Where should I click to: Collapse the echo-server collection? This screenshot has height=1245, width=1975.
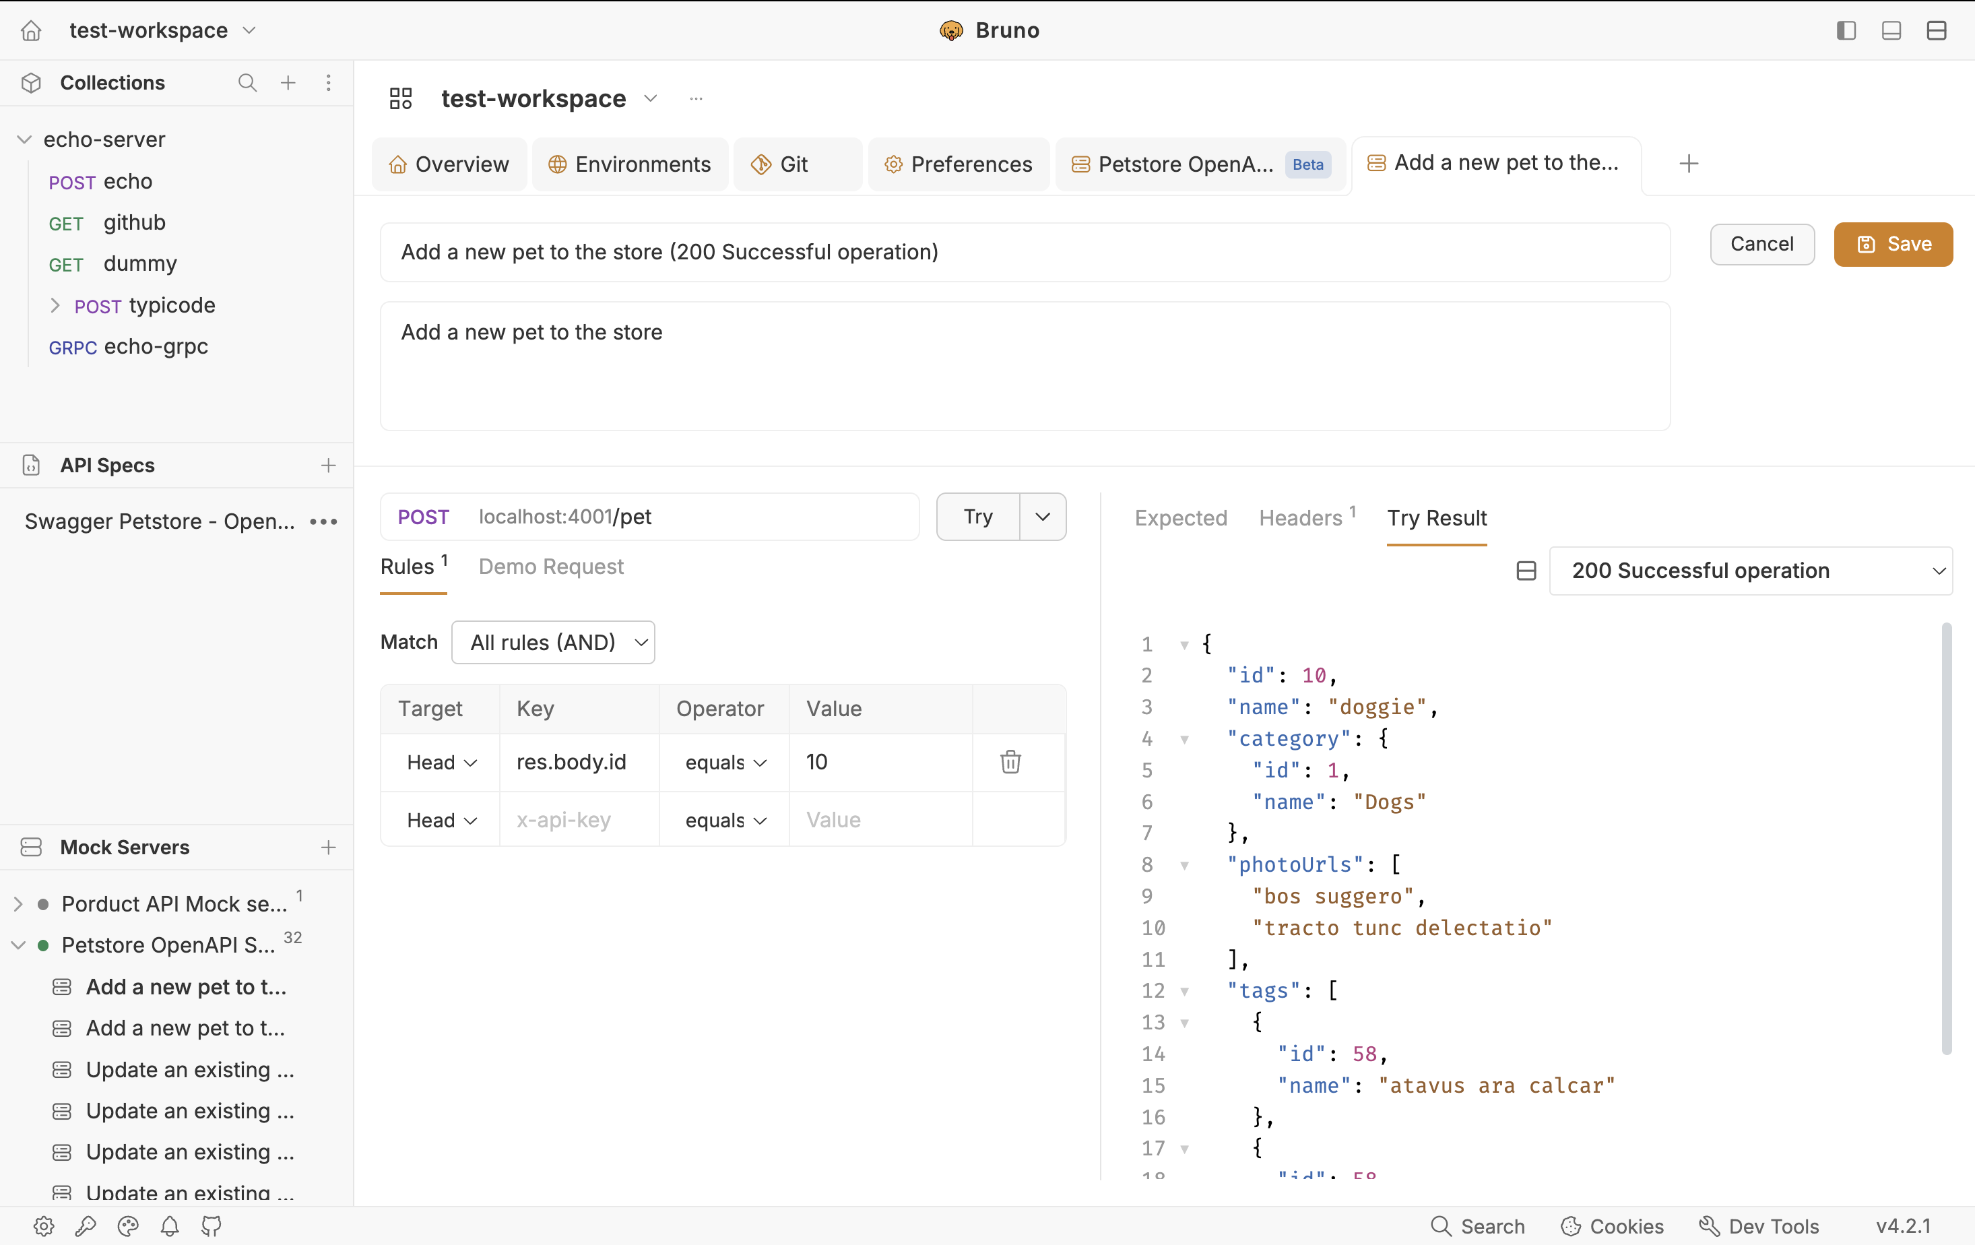[x=24, y=139]
